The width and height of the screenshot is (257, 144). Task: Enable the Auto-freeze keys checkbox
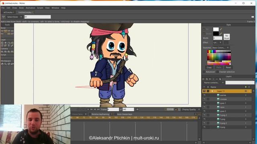coord(116,114)
